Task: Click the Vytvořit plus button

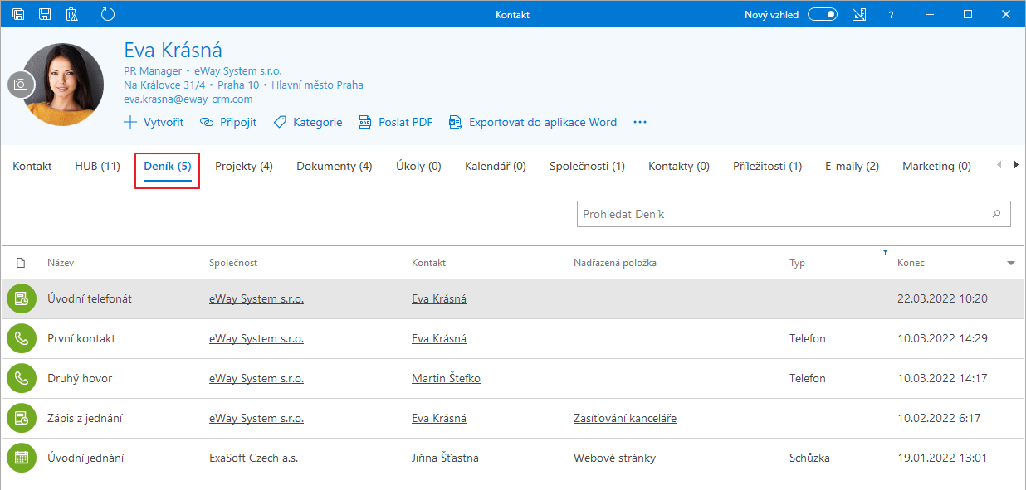Action: click(154, 122)
